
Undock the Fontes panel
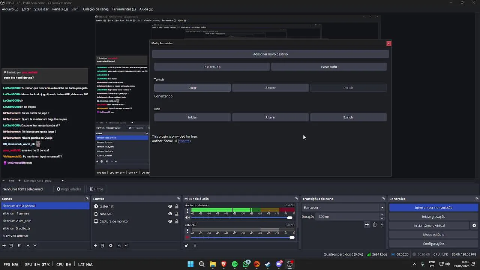[178, 199]
